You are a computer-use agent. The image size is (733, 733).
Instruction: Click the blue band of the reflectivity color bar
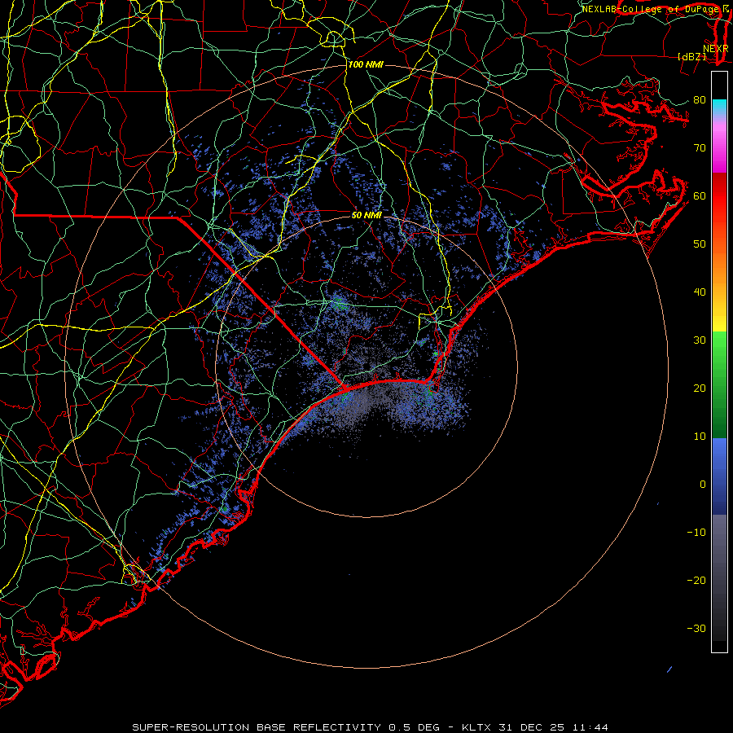719,476
